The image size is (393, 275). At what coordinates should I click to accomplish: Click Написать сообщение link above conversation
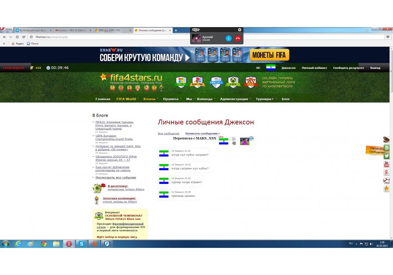click(x=202, y=134)
